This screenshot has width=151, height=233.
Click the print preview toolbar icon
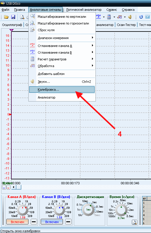[x=22, y=17]
